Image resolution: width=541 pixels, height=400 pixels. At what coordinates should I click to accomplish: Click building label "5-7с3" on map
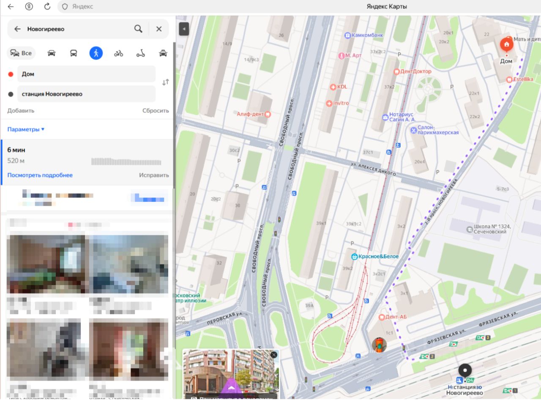503,189
